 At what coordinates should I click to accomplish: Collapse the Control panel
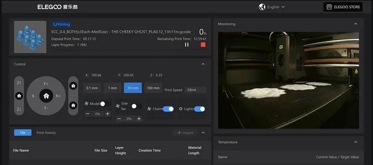coord(203,64)
